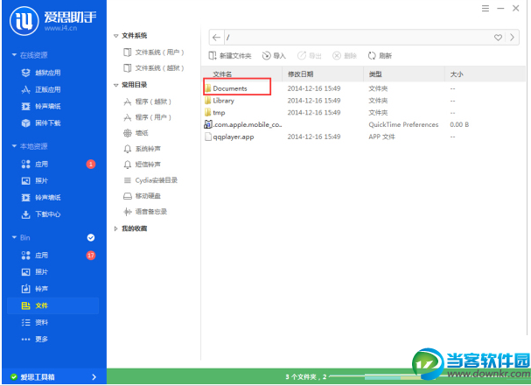Select 语音备忘录 (voice memos) directory
The width and height of the screenshot is (531, 386).
tap(145, 212)
